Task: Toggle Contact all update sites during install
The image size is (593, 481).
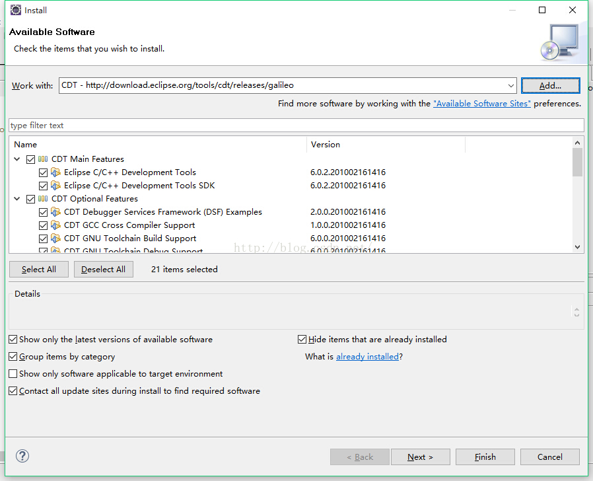Action: (13, 391)
